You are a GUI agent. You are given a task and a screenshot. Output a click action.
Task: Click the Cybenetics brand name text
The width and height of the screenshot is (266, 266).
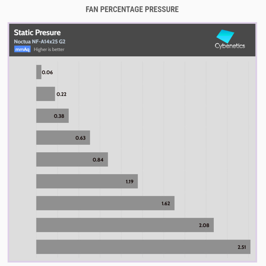(230, 46)
